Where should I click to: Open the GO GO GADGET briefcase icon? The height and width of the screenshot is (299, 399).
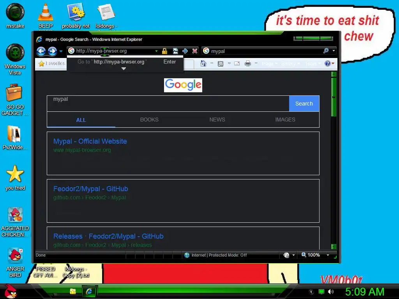[15, 100]
